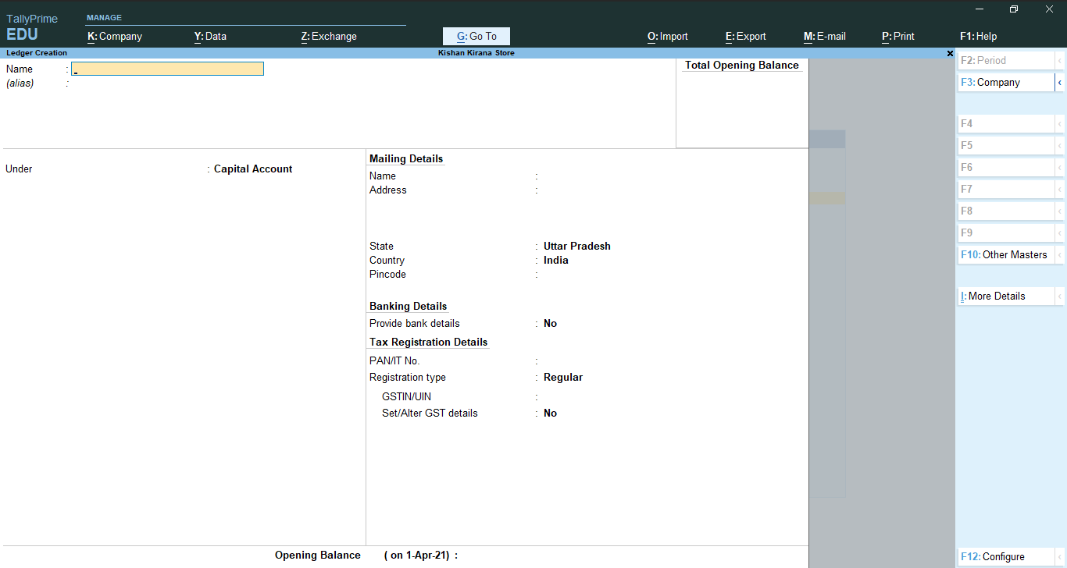The width and height of the screenshot is (1067, 568).
Task: Change Registration type Regular
Action: click(x=563, y=378)
